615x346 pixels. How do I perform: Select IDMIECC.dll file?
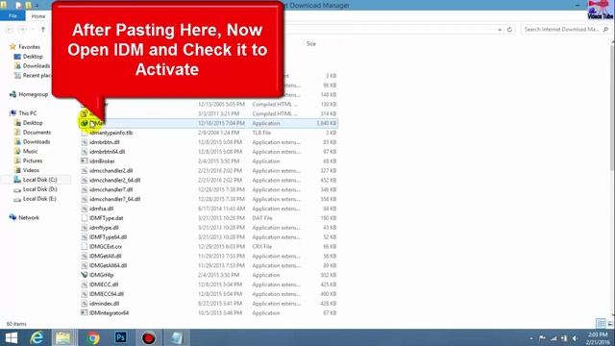[x=104, y=284]
